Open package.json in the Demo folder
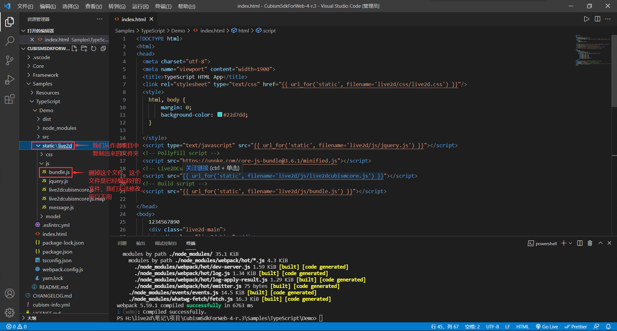 (x=57, y=252)
